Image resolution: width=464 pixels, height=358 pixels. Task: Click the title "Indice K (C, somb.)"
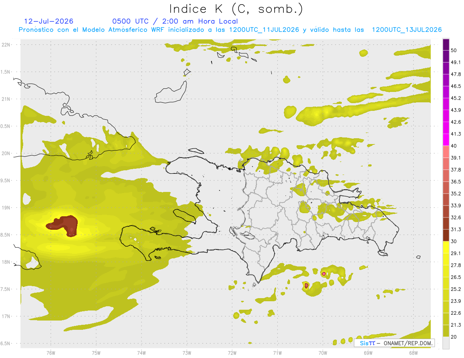tap(235, 9)
